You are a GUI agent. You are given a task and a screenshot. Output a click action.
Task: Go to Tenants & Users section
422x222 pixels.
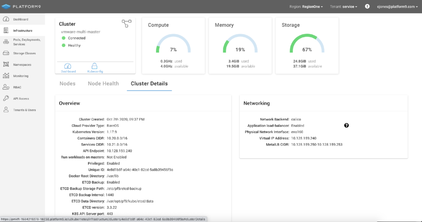(x=24, y=110)
